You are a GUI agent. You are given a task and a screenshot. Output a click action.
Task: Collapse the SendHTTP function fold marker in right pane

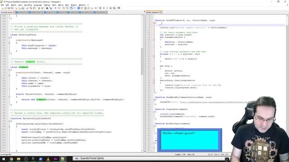click(154, 23)
